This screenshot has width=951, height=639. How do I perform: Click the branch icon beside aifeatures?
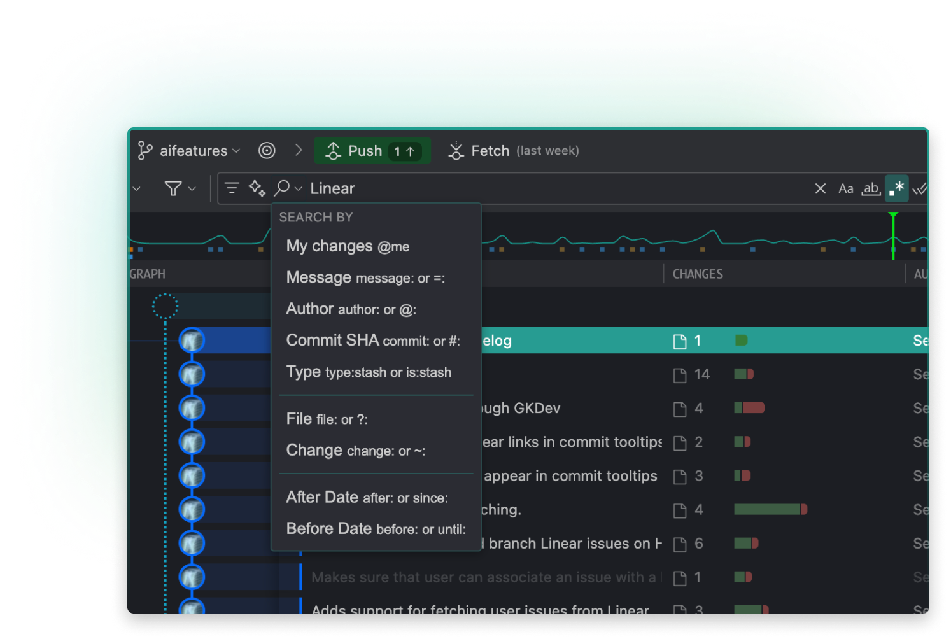click(145, 150)
